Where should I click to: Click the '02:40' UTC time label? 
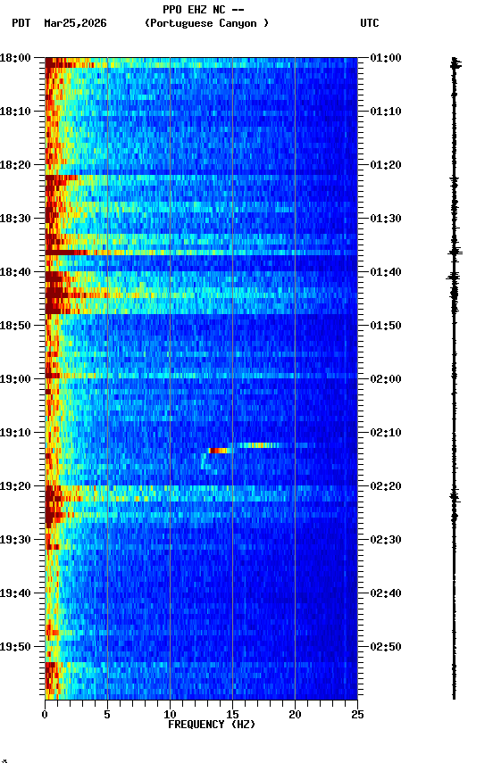tap(386, 594)
